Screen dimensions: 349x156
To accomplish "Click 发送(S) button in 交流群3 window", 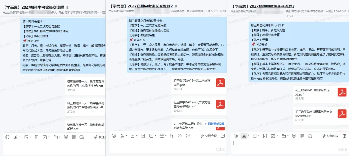I will pos(342,149).
